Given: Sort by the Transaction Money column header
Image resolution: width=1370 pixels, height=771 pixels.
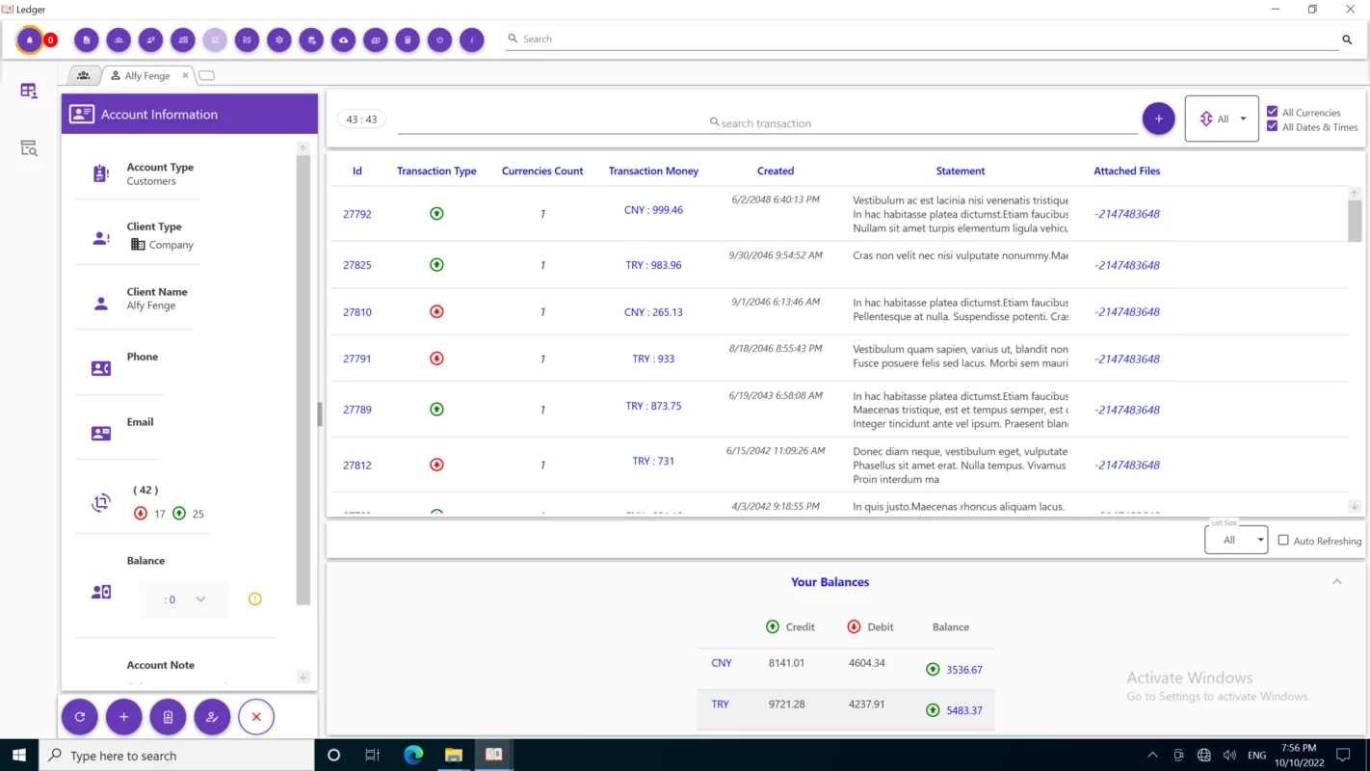Looking at the screenshot, I should (653, 171).
